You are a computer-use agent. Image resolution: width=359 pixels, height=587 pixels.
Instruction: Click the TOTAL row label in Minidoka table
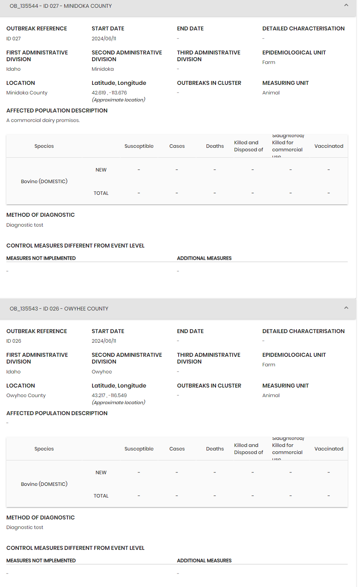(101, 193)
